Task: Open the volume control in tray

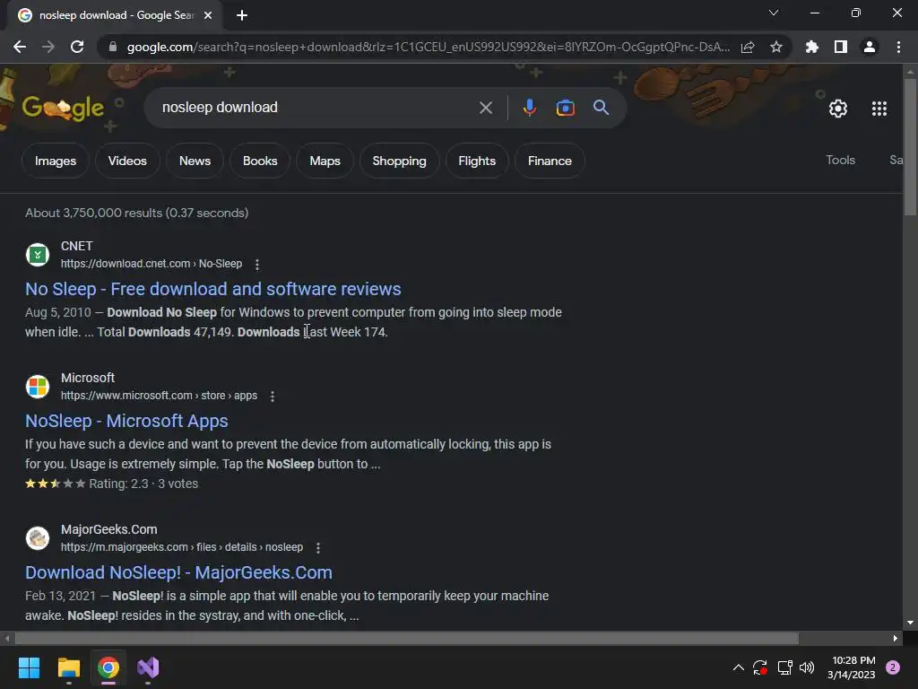Action: point(807,667)
